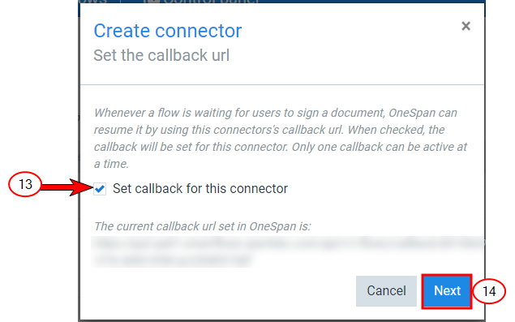Click the blue checkmark icon in the checkbox

coord(100,189)
